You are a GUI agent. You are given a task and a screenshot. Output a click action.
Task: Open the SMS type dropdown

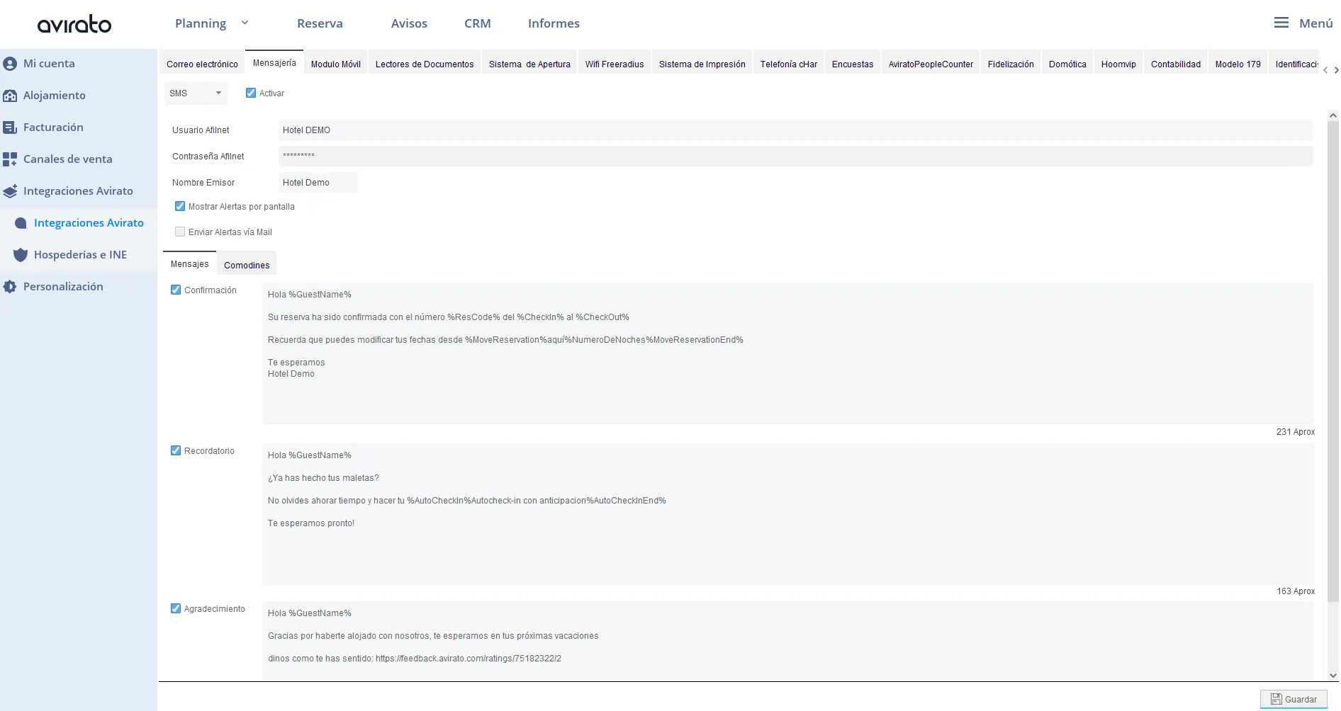coord(196,93)
